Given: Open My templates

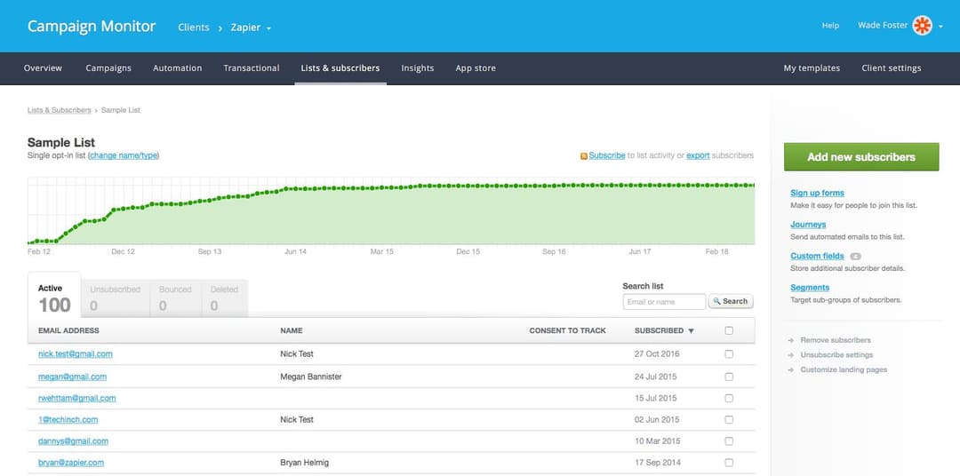Looking at the screenshot, I should click(x=812, y=68).
